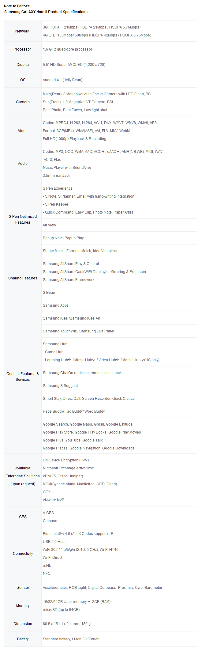Click the 1.6 GHz quad-core processor text
213x663 pixels.
[x=67, y=49]
